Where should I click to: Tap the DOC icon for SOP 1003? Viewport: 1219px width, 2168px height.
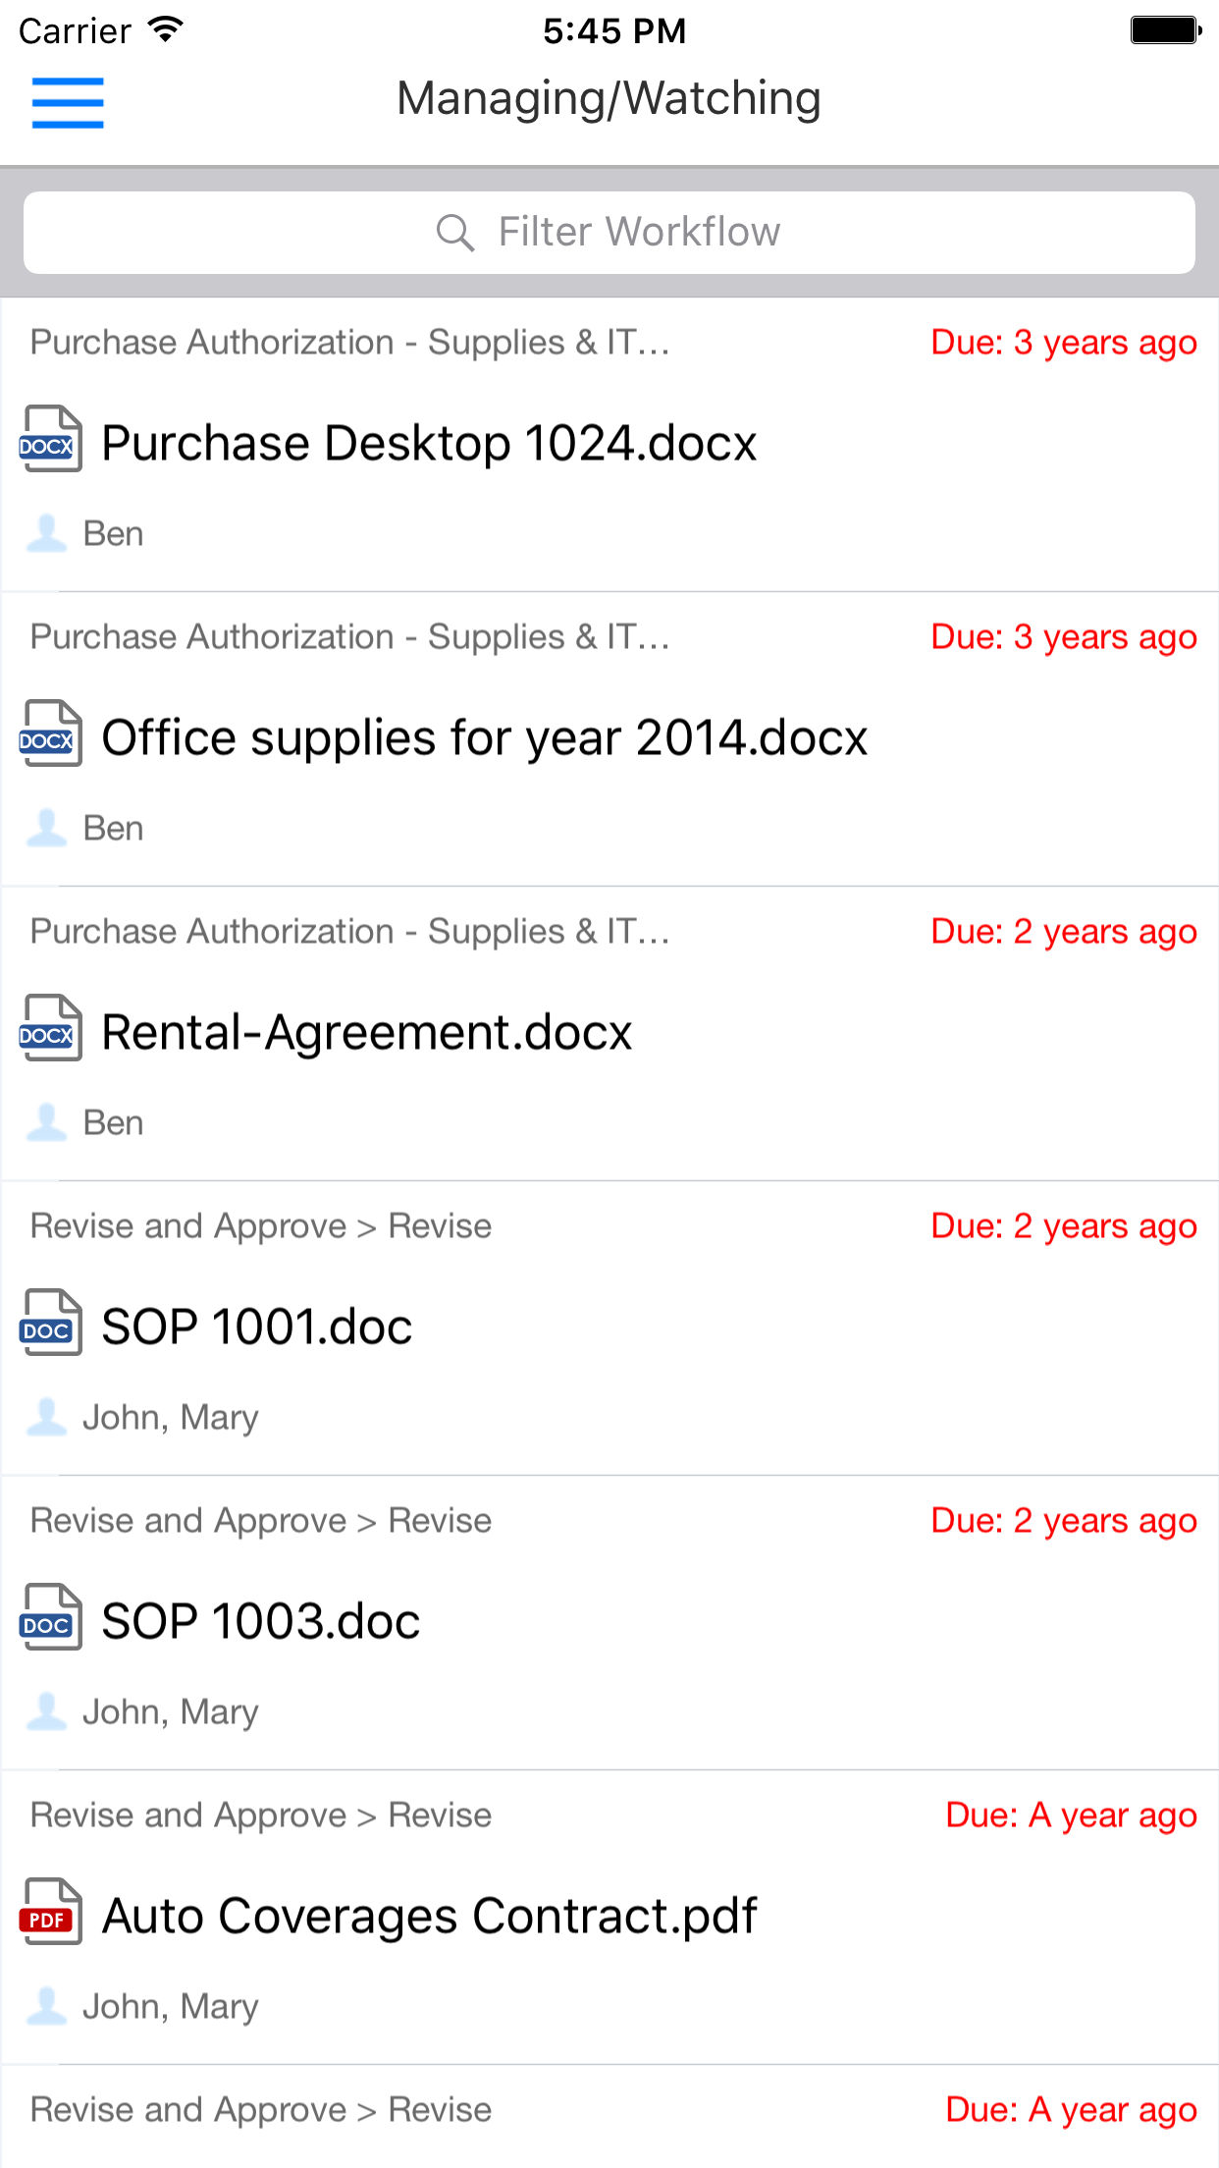[50, 1617]
